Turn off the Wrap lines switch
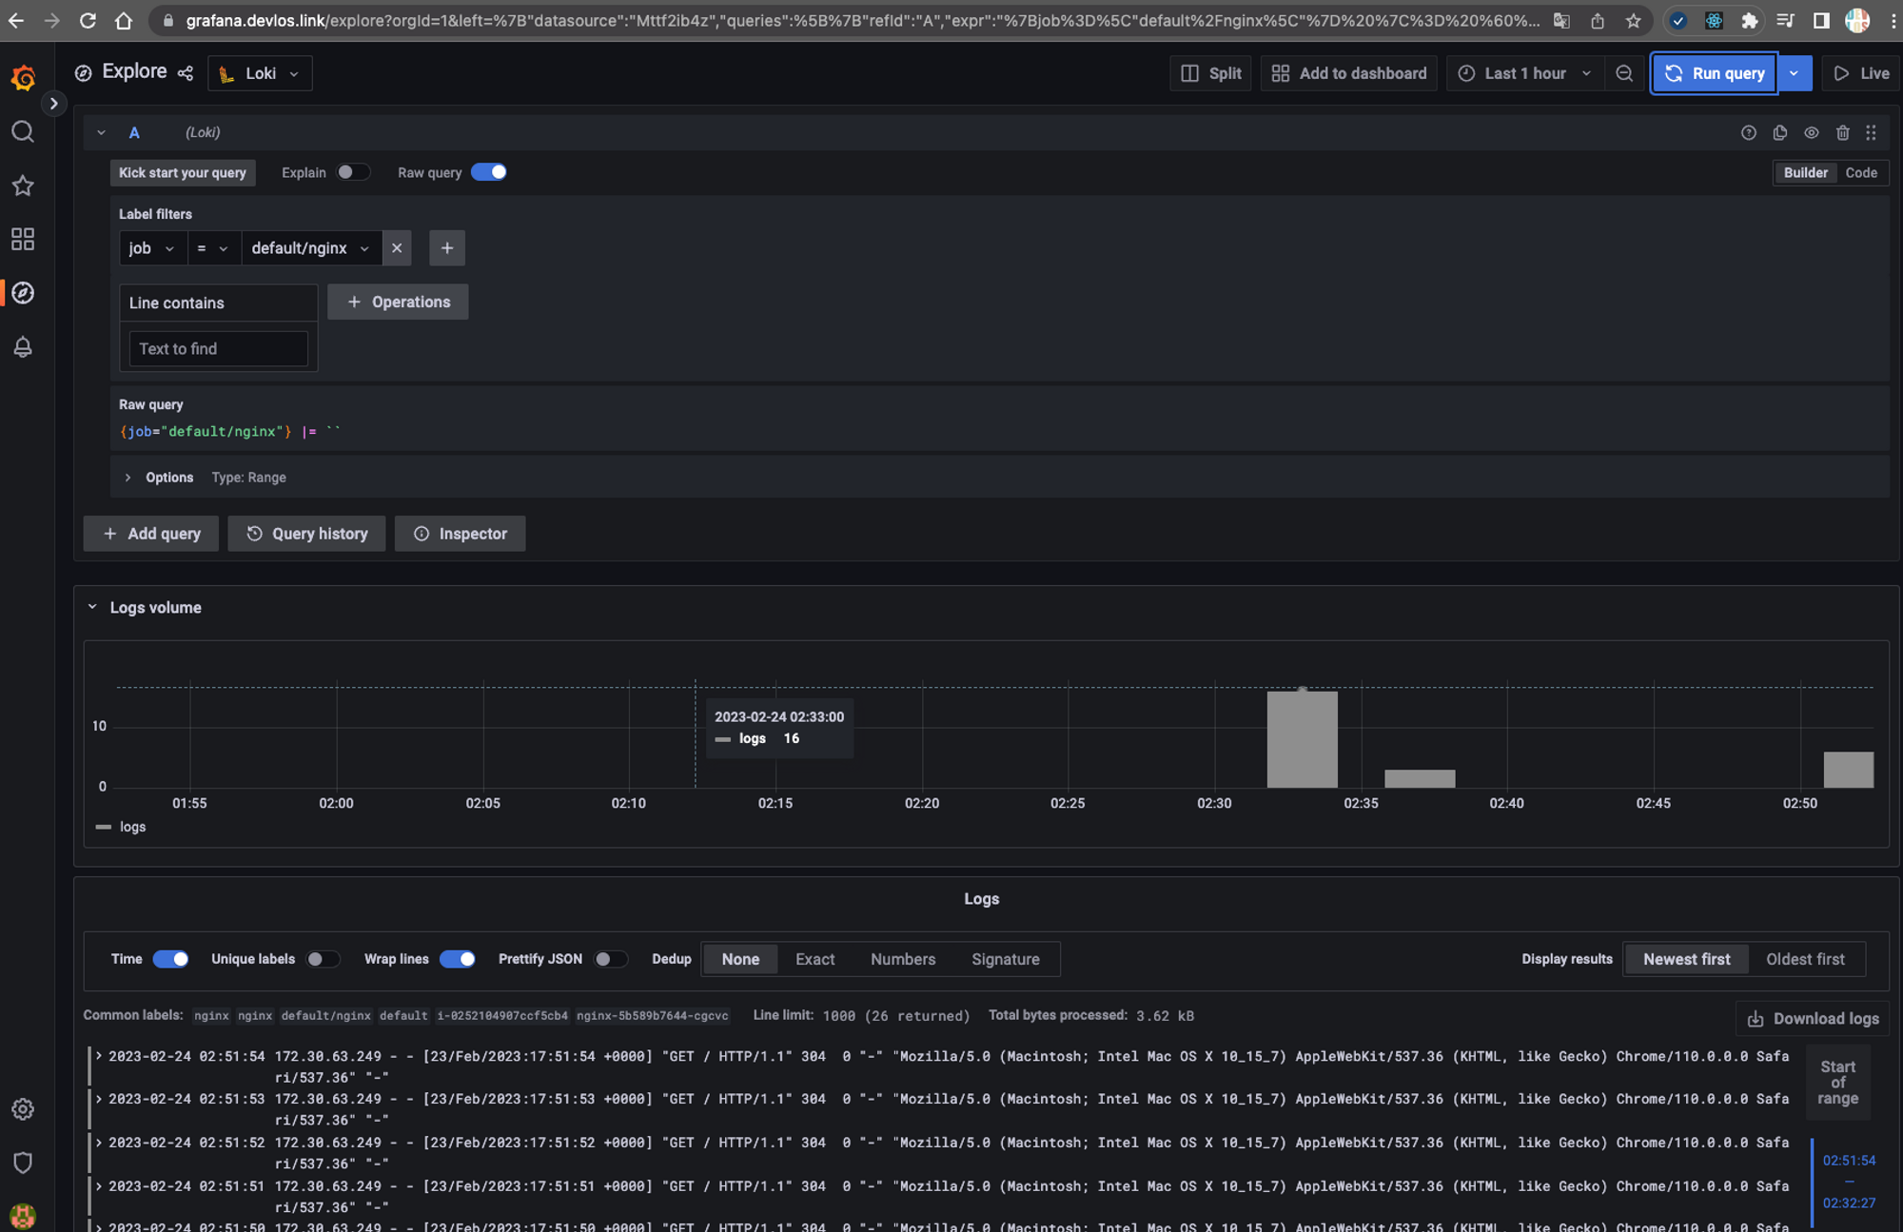Viewport: 1903px width, 1232px height. [x=457, y=959]
